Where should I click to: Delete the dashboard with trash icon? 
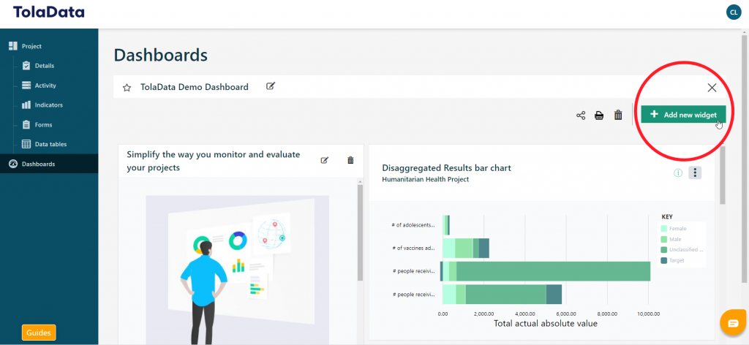point(618,115)
